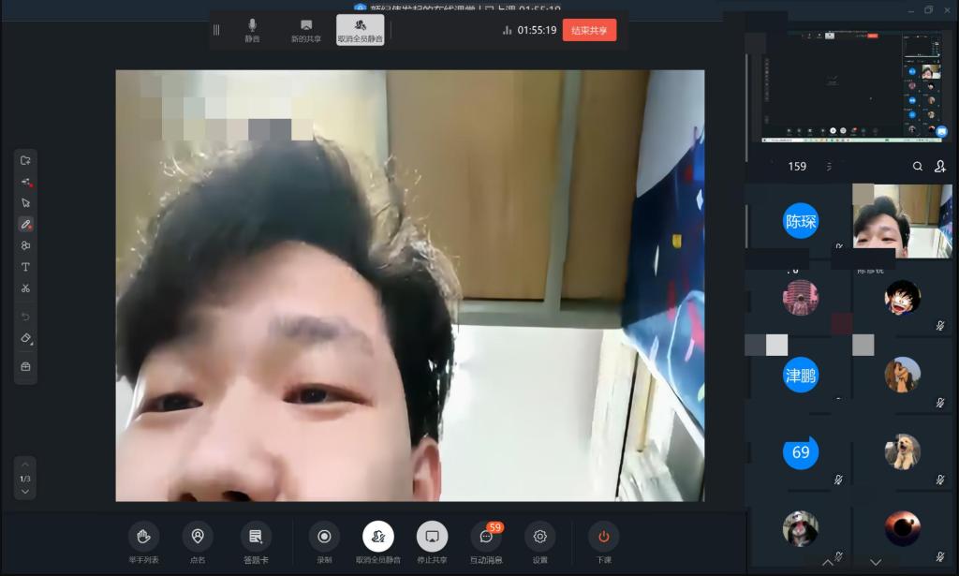This screenshot has width=959, height=576.
Task: Open interactive messages with 59 badge
Action: [486, 537]
